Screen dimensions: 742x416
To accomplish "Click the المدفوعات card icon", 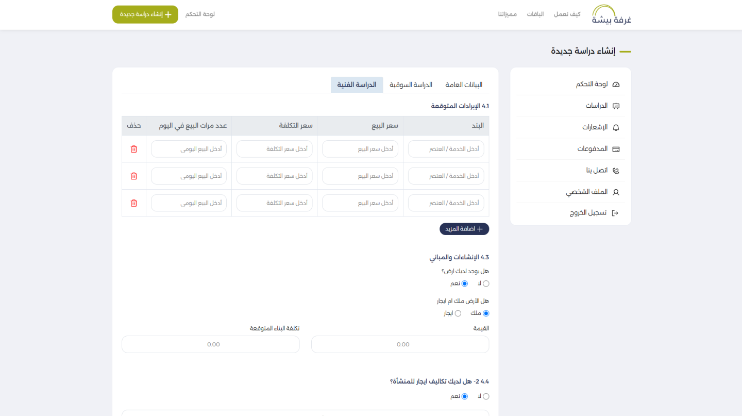I will pyautogui.click(x=615, y=149).
